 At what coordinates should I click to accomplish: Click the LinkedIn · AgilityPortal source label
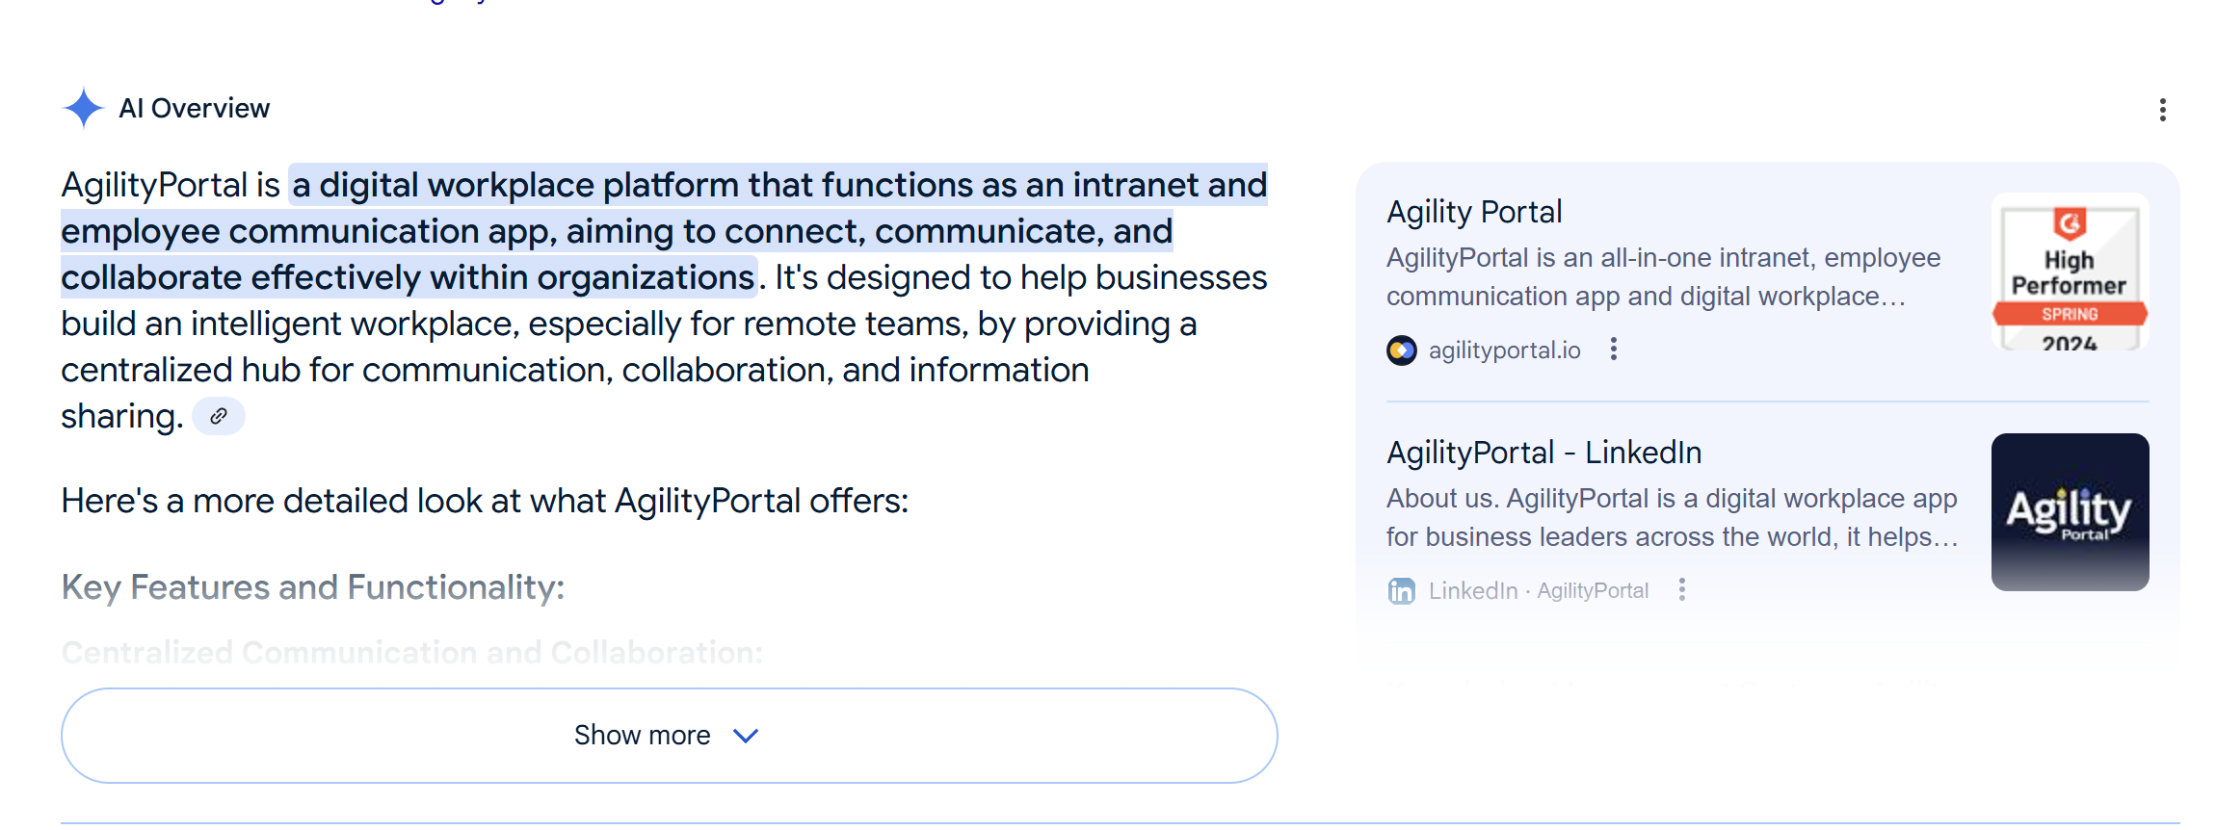(x=1538, y=590)
